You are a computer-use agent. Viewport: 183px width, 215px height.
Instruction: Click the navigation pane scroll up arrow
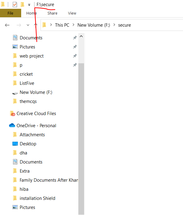[x=81, y=36]
